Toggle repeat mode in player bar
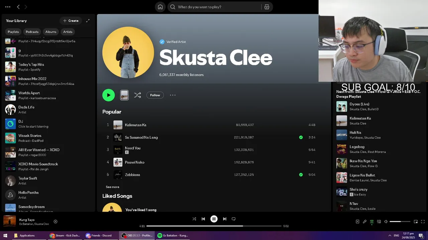Viewport: 428px width, 240px height. (234, 219)
